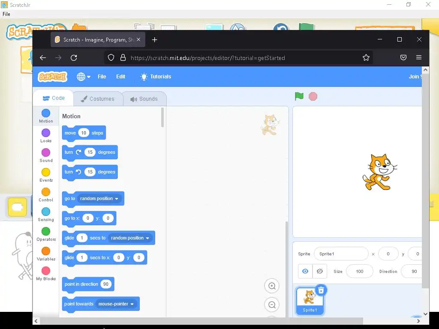This screenshot has width=439, height=329.
Task: Click the sprite Size field
Action: click(360, 271)
